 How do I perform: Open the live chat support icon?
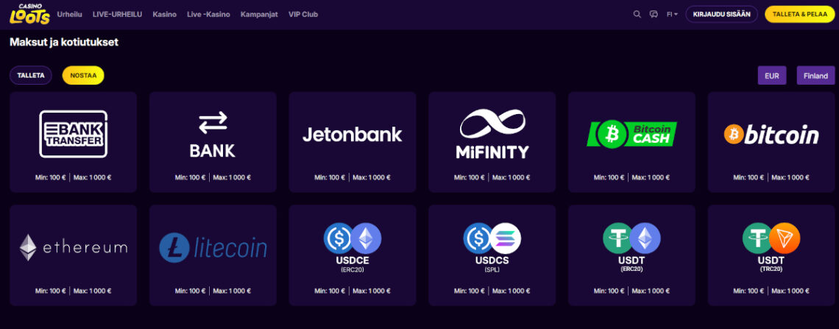654,14
